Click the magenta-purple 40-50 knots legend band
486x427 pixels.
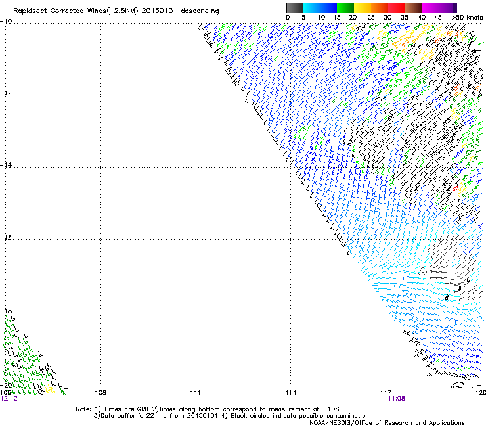(439, 8)
